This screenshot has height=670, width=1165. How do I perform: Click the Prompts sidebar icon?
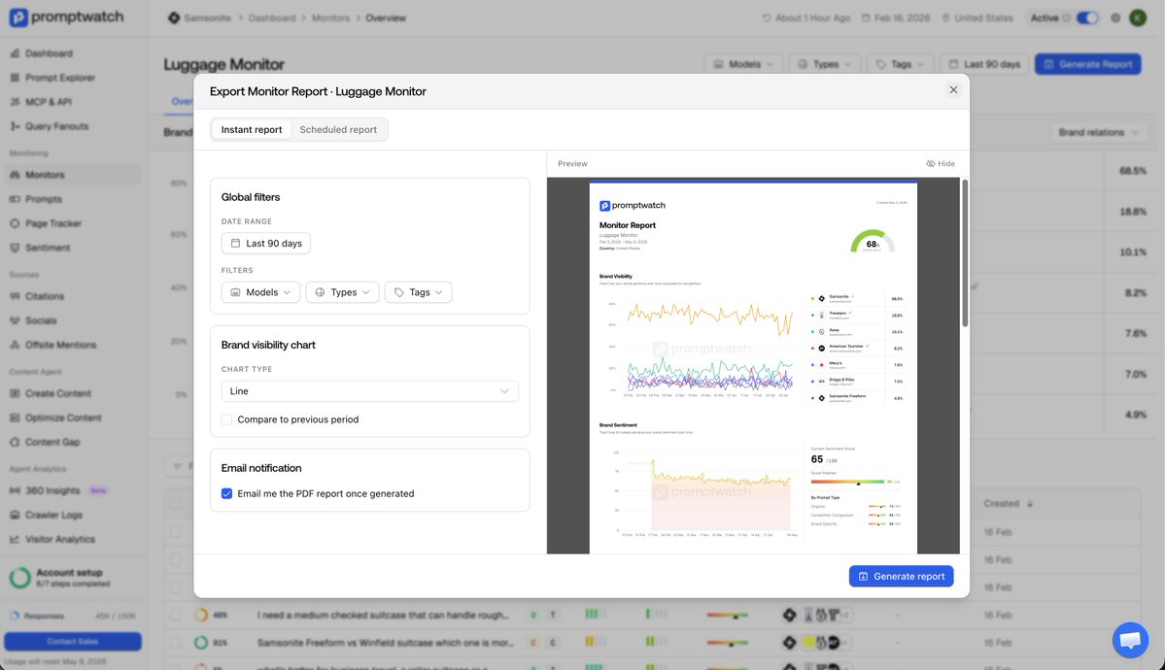(x=15, y=199)
